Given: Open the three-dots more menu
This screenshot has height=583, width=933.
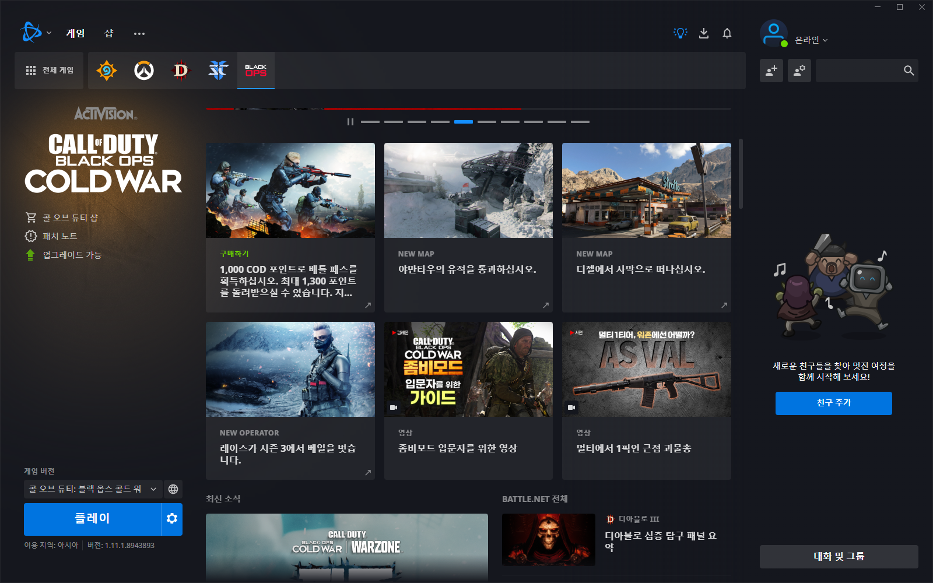Looking at the screenshot, I should tap(139, 34).
